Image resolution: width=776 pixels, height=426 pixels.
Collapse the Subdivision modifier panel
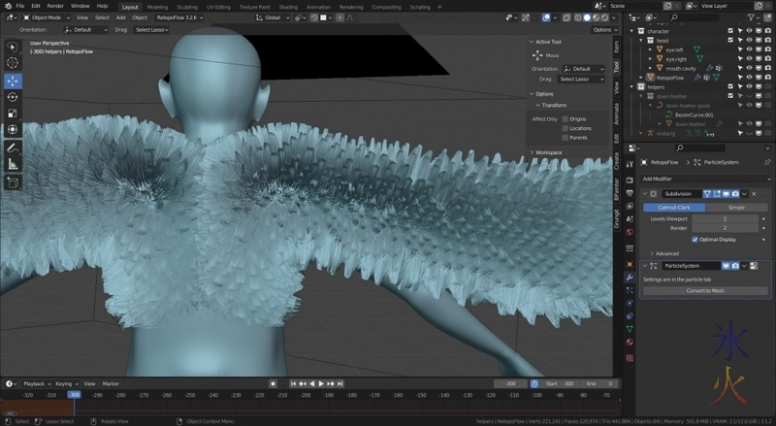click(645, 194)
